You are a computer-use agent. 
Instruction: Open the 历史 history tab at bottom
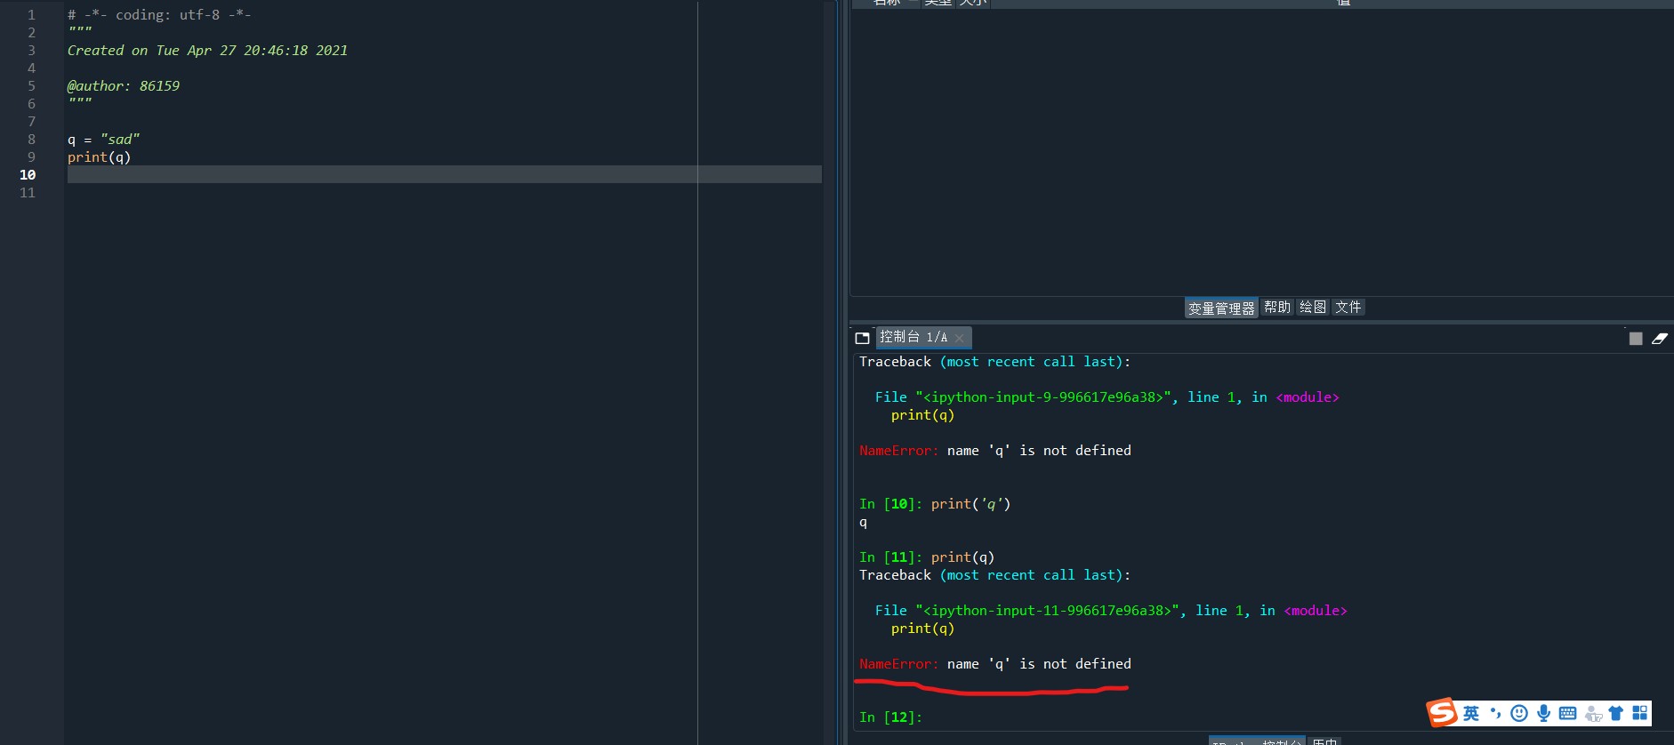point(1324,741)
